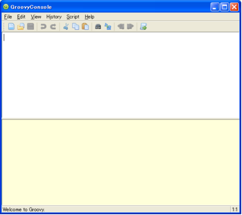Screen dimensions: 242x215
Task: Open Replace using the toolbar icon
Action: [108, 26]
